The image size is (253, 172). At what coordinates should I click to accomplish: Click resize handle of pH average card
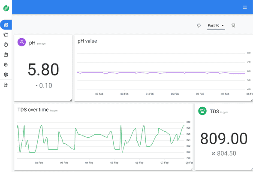coord(71,100)
